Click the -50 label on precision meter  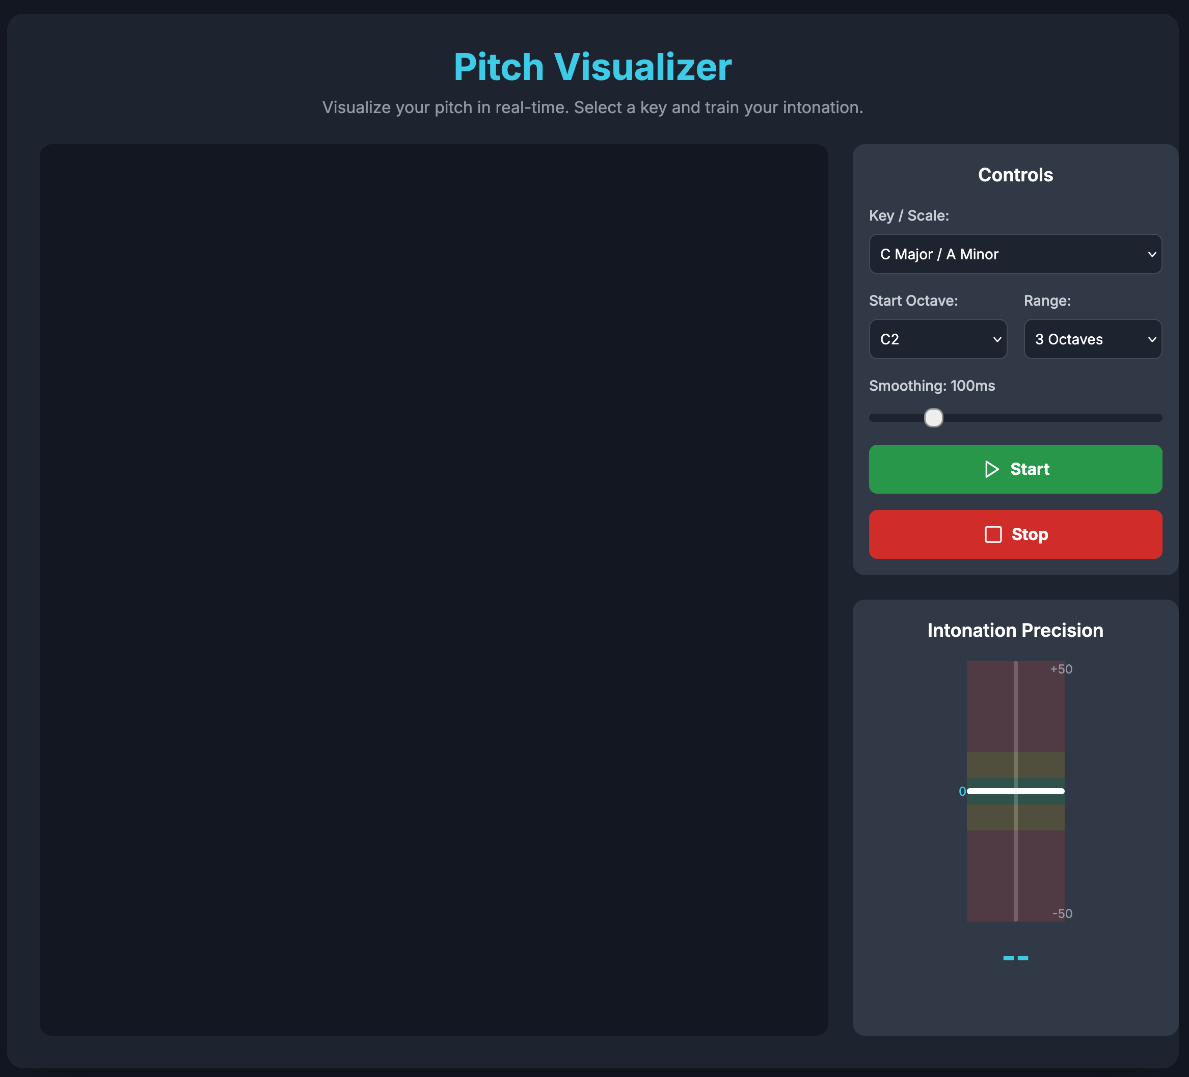(1062, 913)
